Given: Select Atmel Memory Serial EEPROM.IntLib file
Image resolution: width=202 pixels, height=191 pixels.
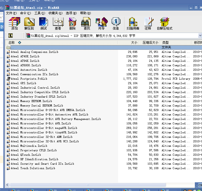Looking at the screenshot, I should [37, 105].
